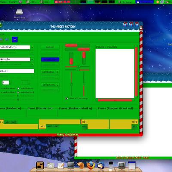The height and width of the screenshot is (172, 172).
Task: Click the Column2 tree header
Action: [x=112, y=47]
